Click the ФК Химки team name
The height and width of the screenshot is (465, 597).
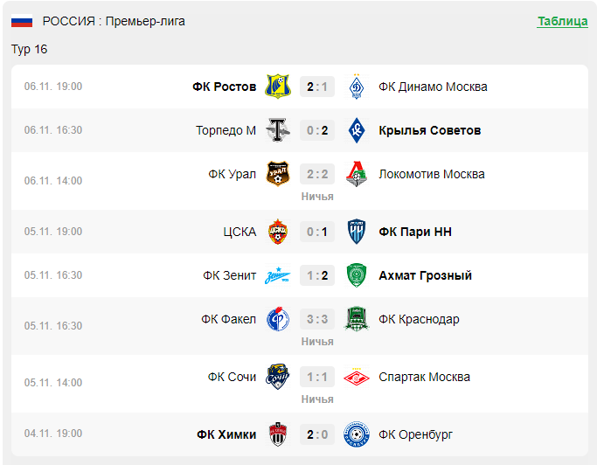[226, 434]
